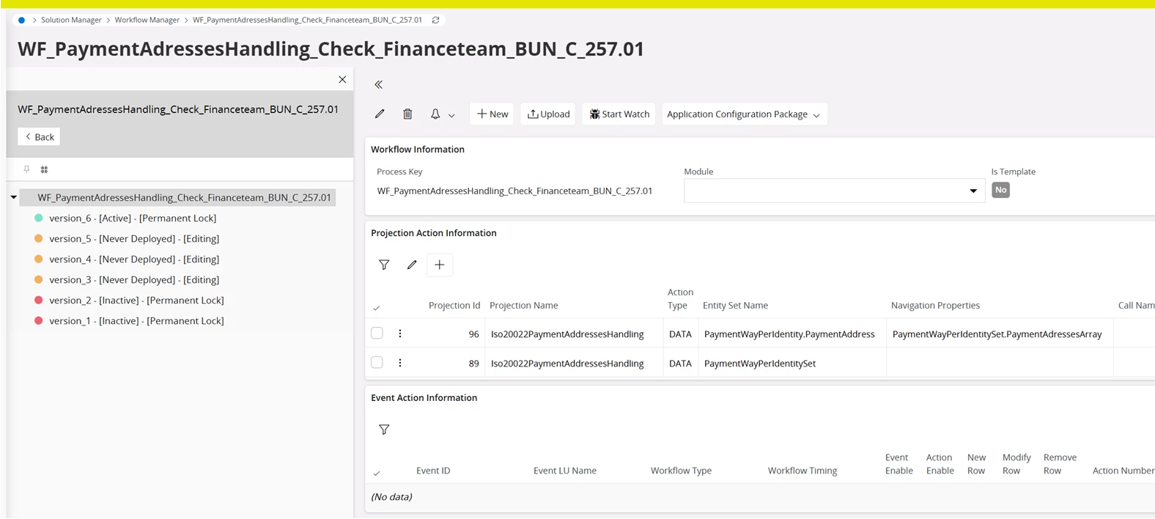This screenshot has height=519, width=1155.
Task: Select all rows in Event Action table
Action: tap(377, 473)
